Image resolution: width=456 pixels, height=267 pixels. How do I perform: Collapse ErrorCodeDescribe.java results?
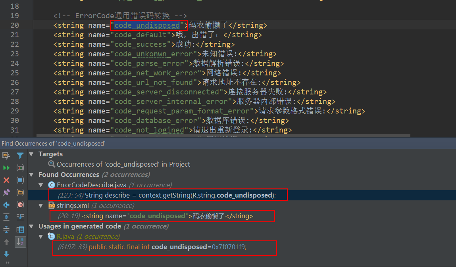(x=40, y=185)
